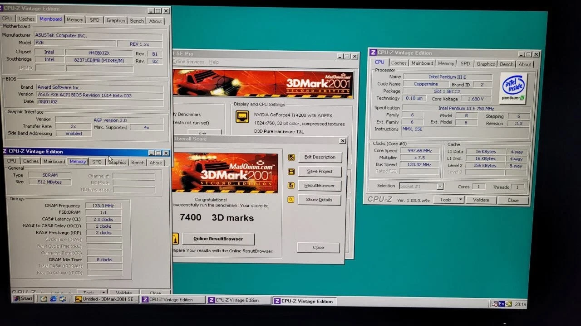581x326 pixels.
Task: Open Internet Explorer from the quick launch bar
Action: point(53,299)
